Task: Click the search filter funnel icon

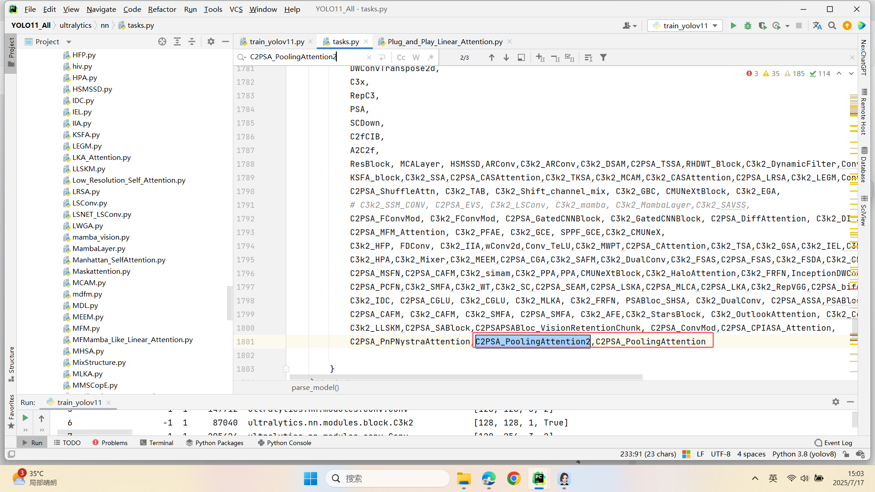Action: point(603,57)
